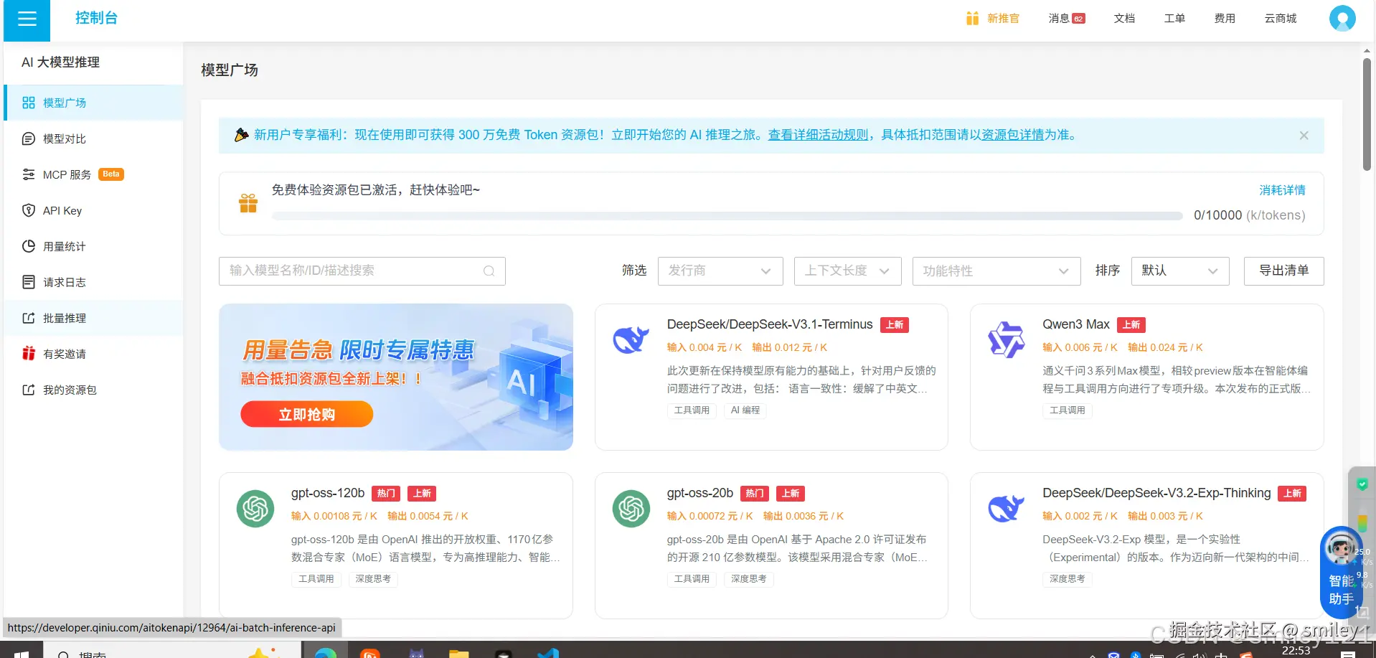
Task: Open 工单 in the top navigation
Action: point(1174,19)
